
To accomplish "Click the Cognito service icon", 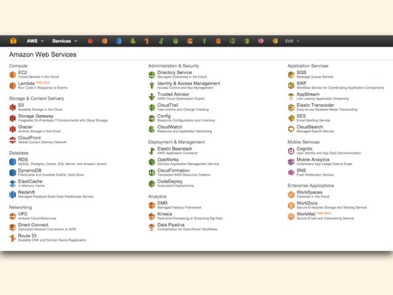I will tap(291, 151).
